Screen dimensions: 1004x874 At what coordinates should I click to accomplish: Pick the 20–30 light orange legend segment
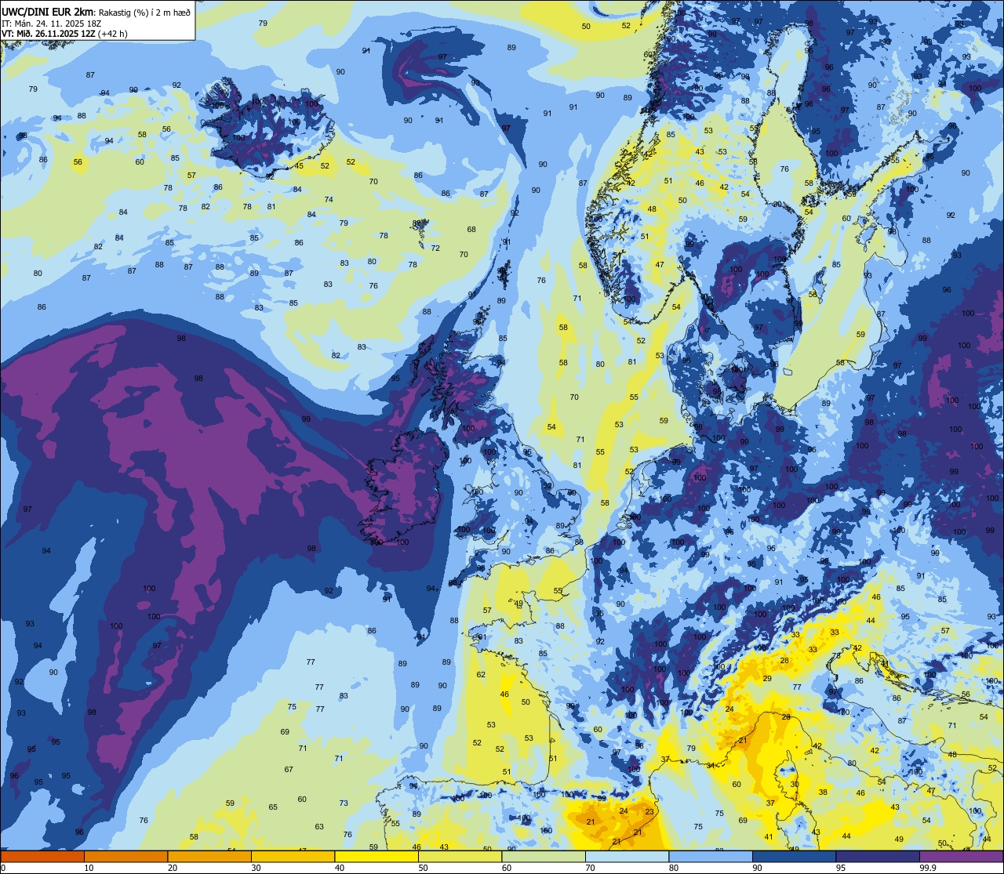coord(209,856)
